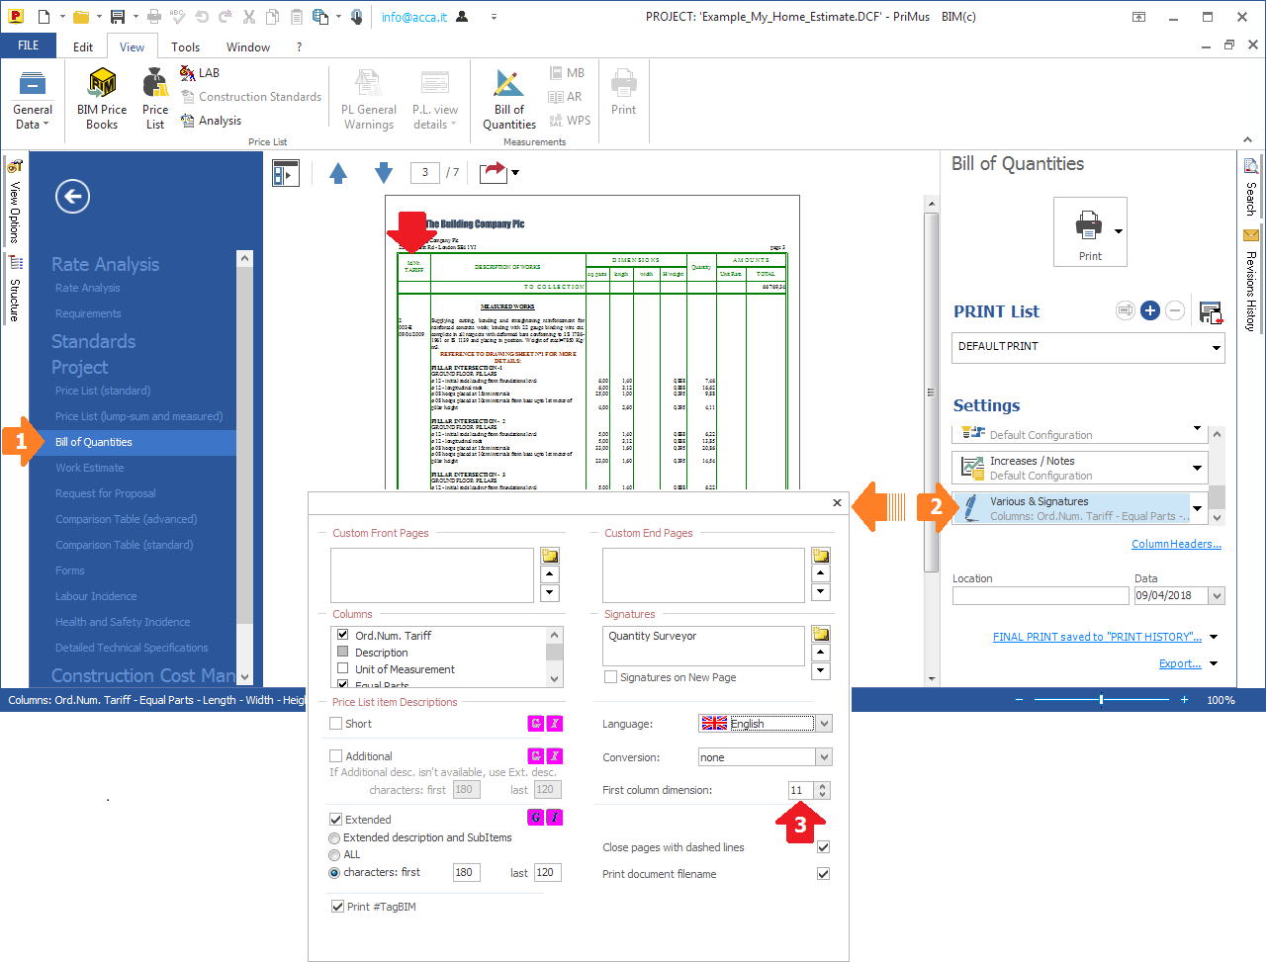The height and width of the screenshot is (963, 1267).
Task: Toggle the Print #TagBIM checkbox
Action: coord(337,907)
